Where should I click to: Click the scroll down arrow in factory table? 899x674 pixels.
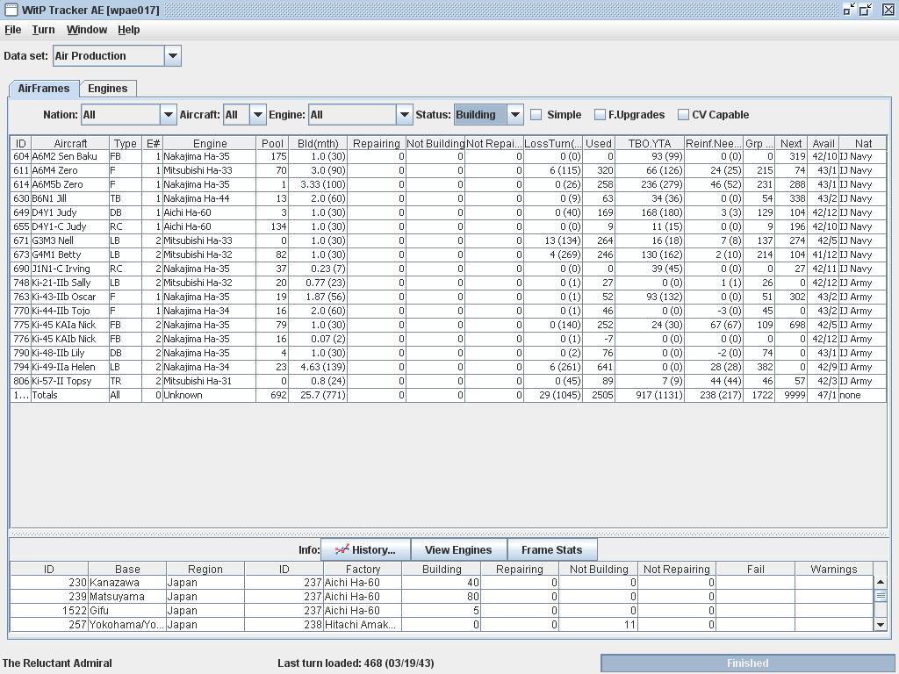(881, 625)
